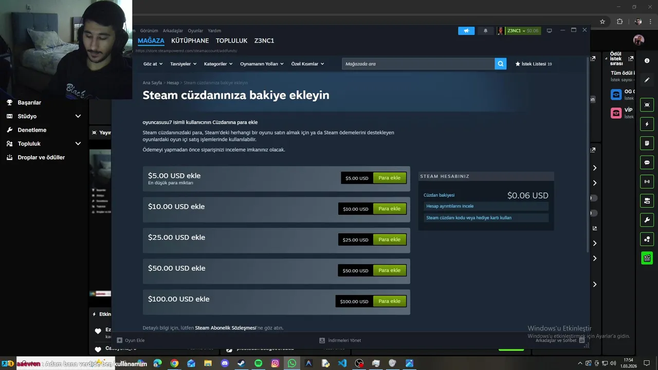Open the Tavsiyeler dropdown

(184, 64)
